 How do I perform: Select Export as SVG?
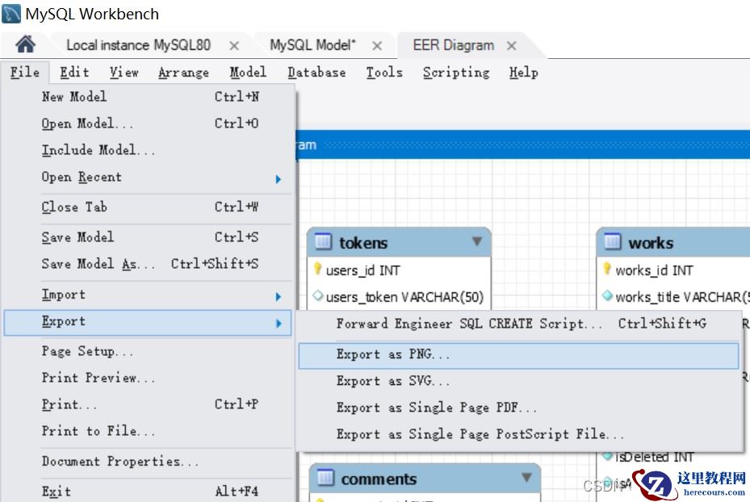tap(518, 382)
